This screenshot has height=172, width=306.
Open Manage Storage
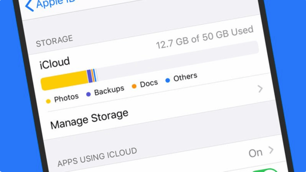[89, 119]
